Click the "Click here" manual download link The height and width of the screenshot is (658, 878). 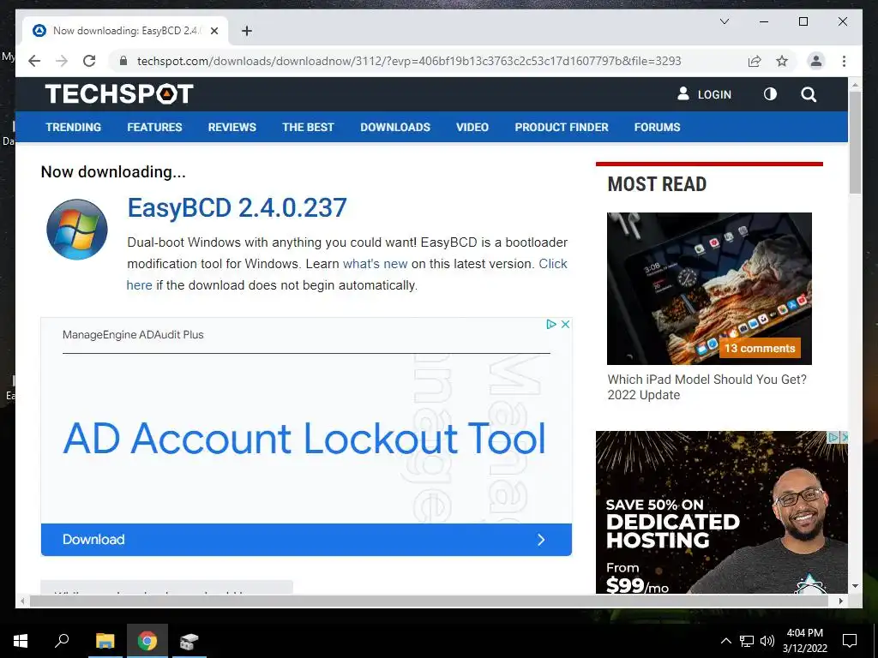(553, 264)
